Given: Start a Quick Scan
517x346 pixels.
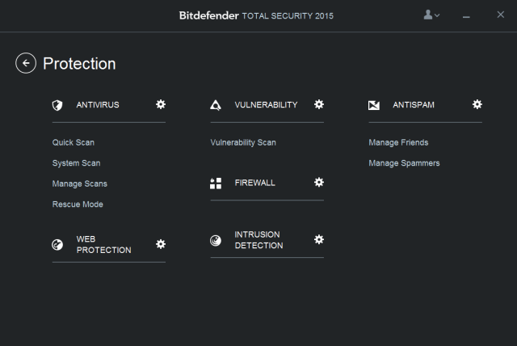Looking at the screenshot, I should [x=74, y=142].
